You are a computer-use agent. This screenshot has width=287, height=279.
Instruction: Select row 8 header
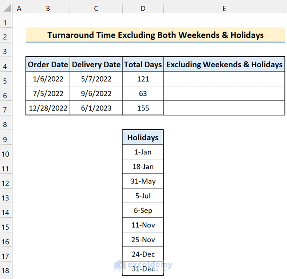pyautogui.click(x=6, y=123)
